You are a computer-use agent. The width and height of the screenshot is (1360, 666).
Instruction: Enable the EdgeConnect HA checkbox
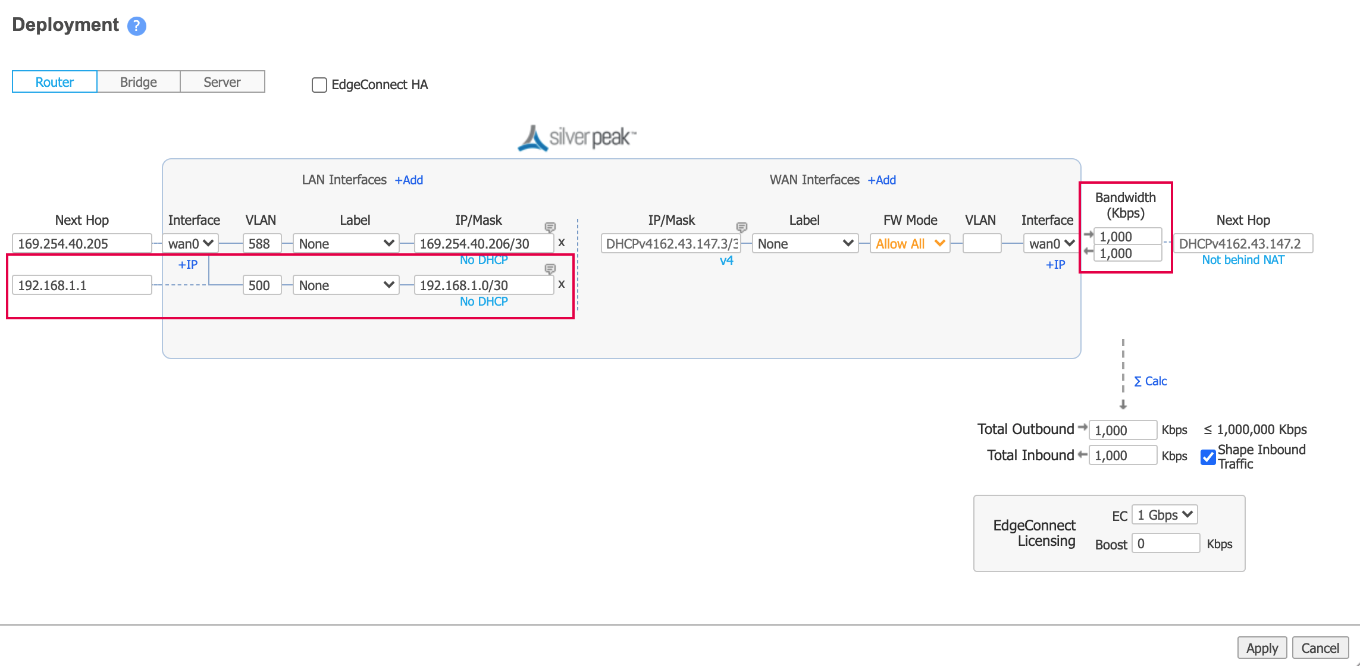click(x=319, y=84)
